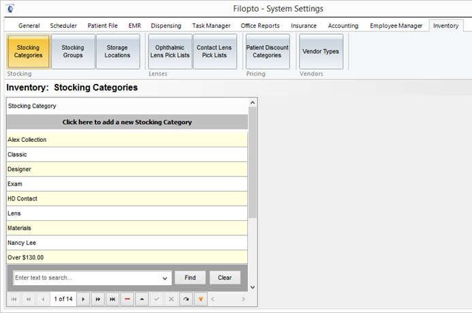Select the Over $130.00 row
472x313 pixels.
[127, 258]
